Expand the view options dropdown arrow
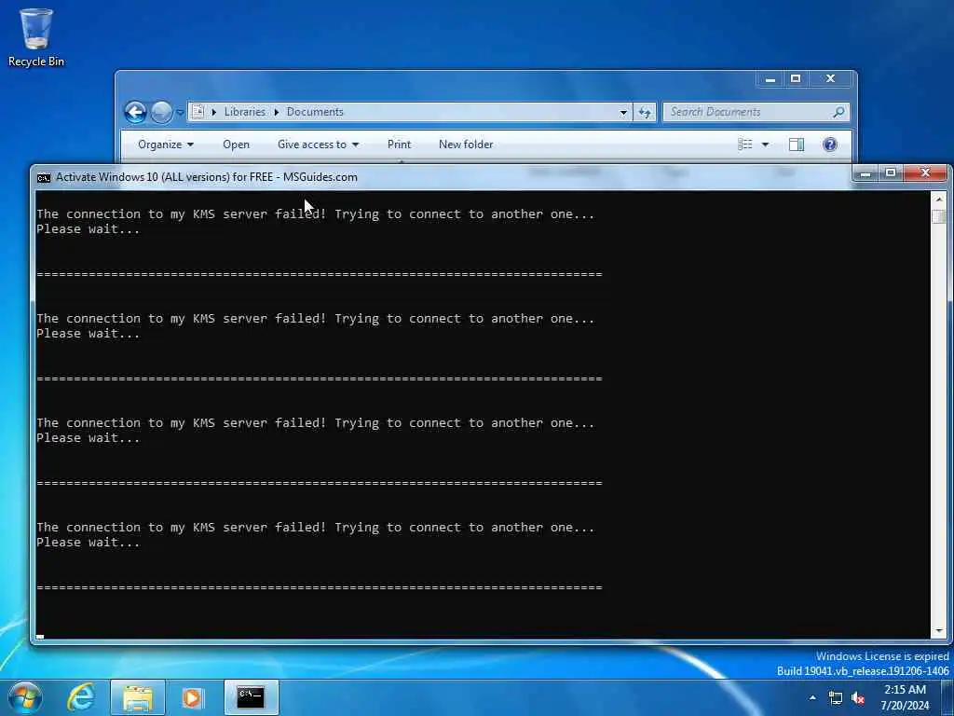Viewport: 954px width, 716px height. (766, 145)
